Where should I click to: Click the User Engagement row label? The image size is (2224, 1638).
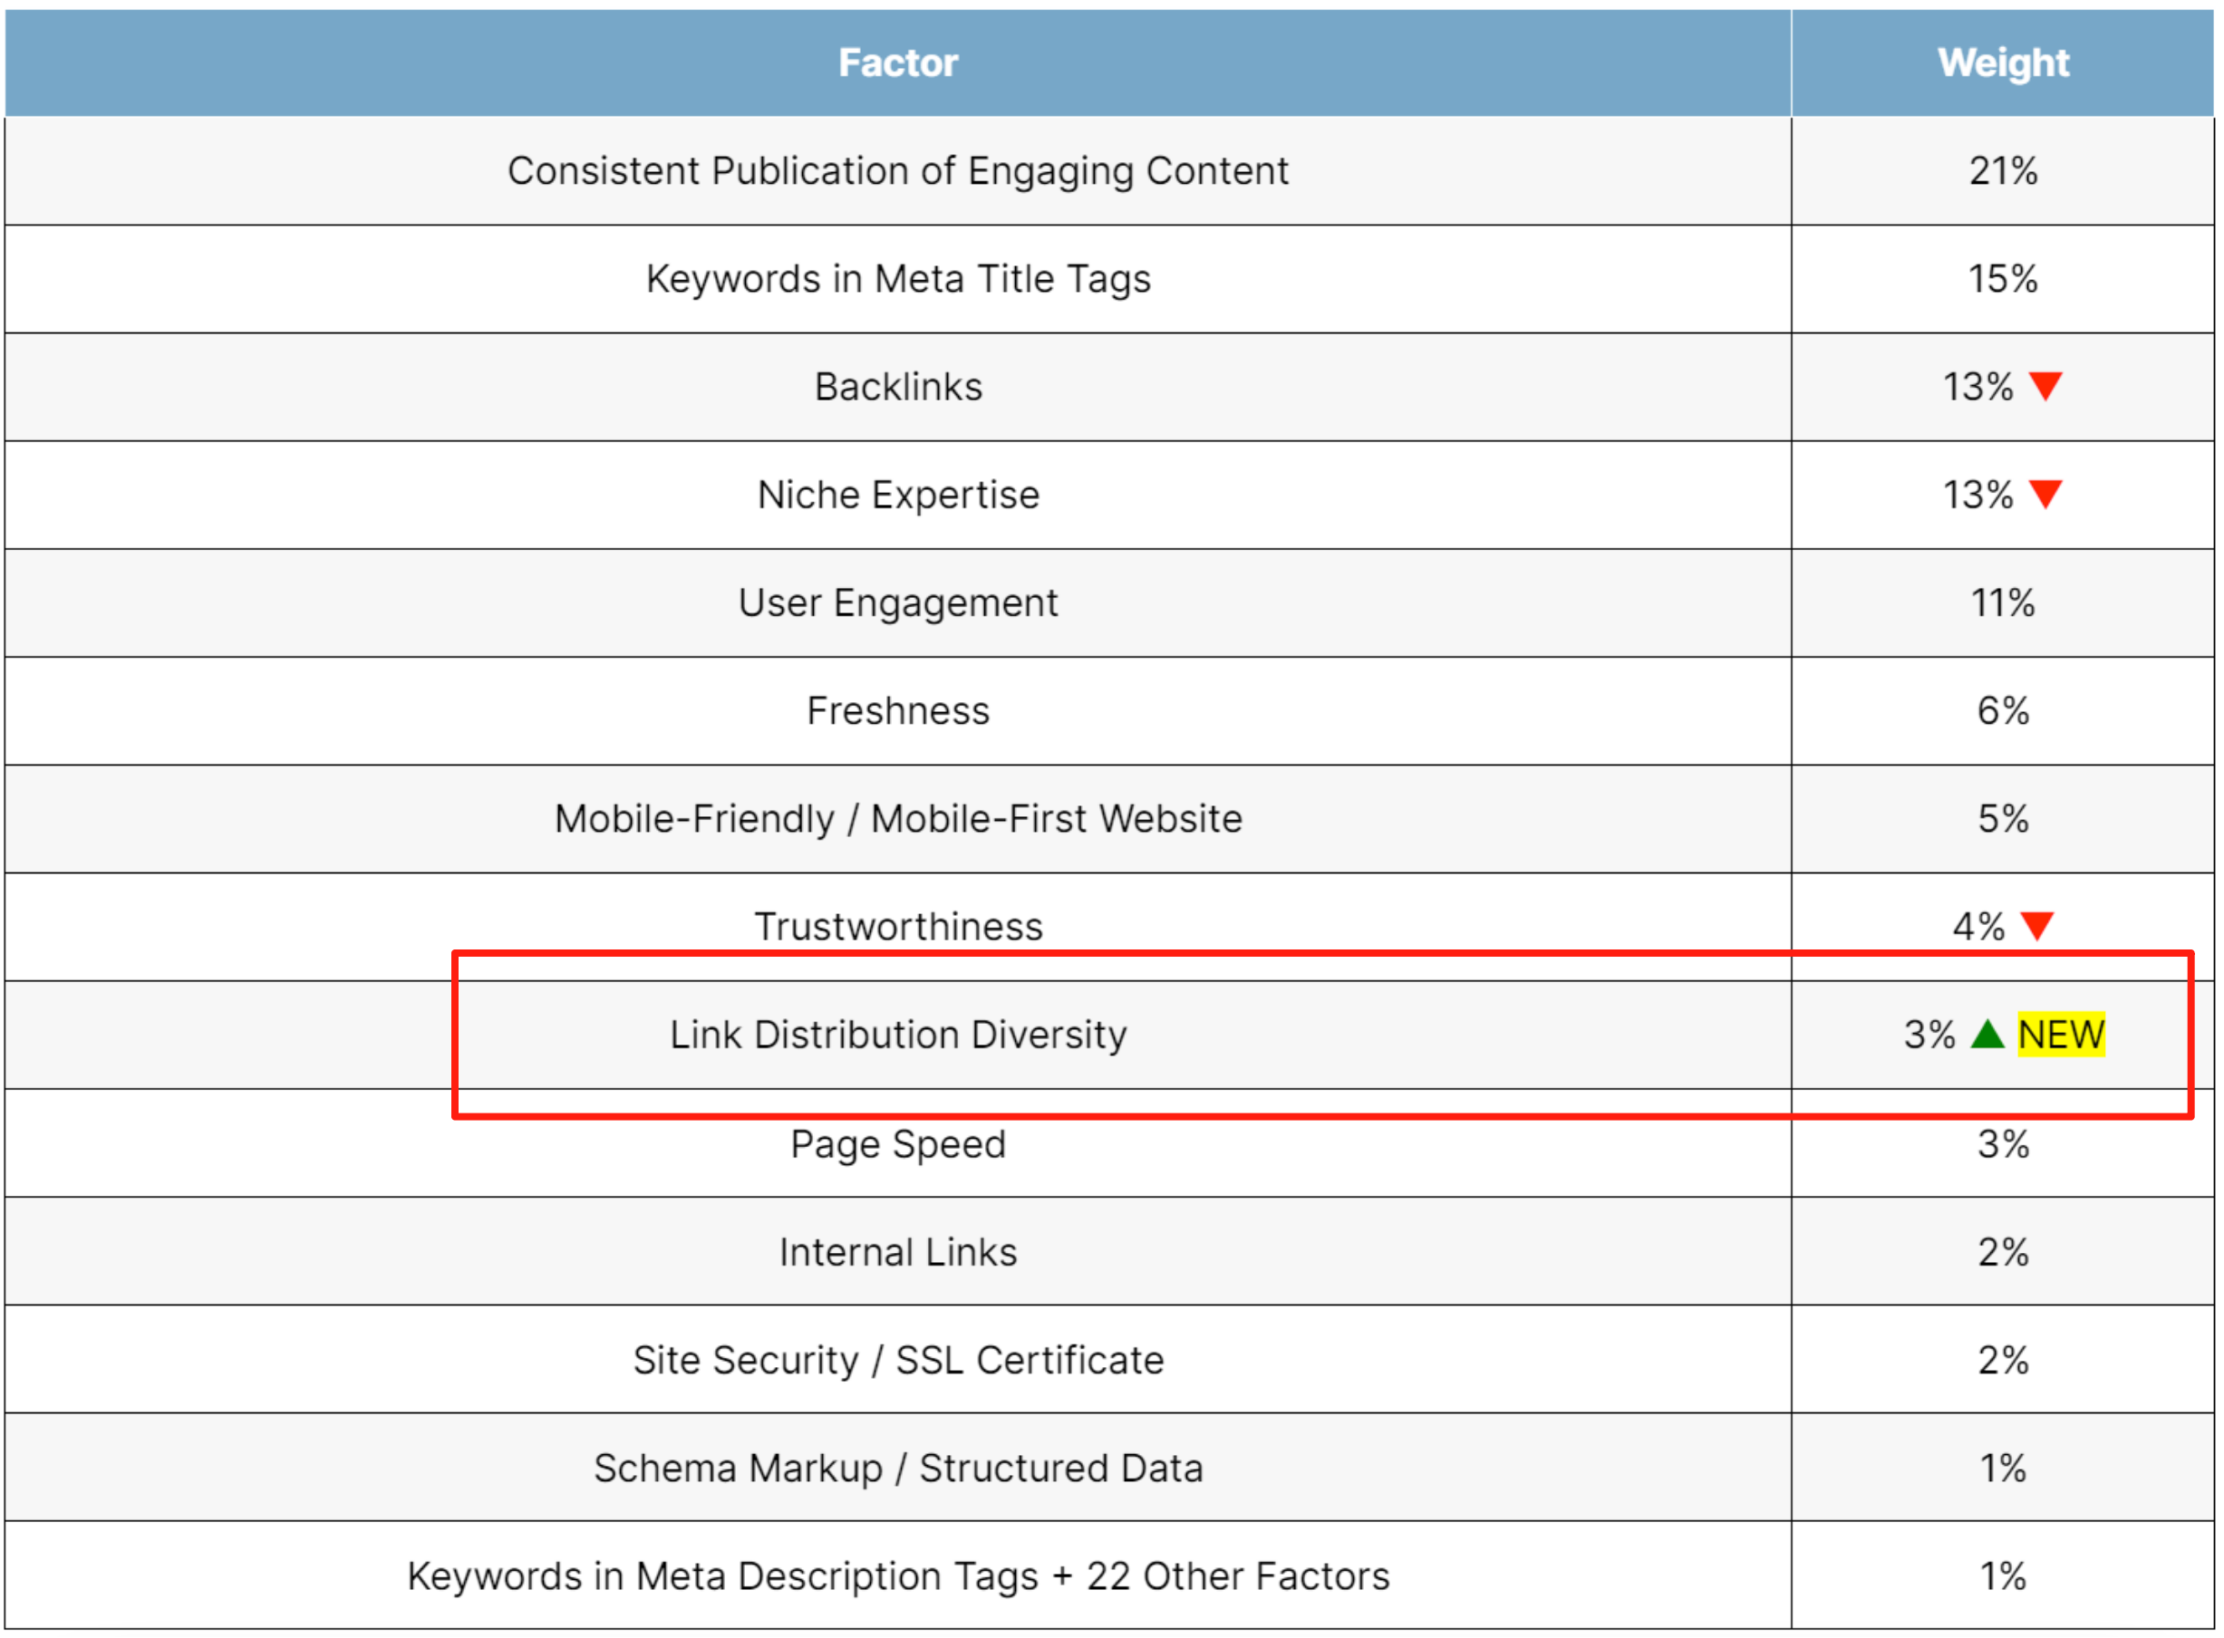tap(896, 602)
